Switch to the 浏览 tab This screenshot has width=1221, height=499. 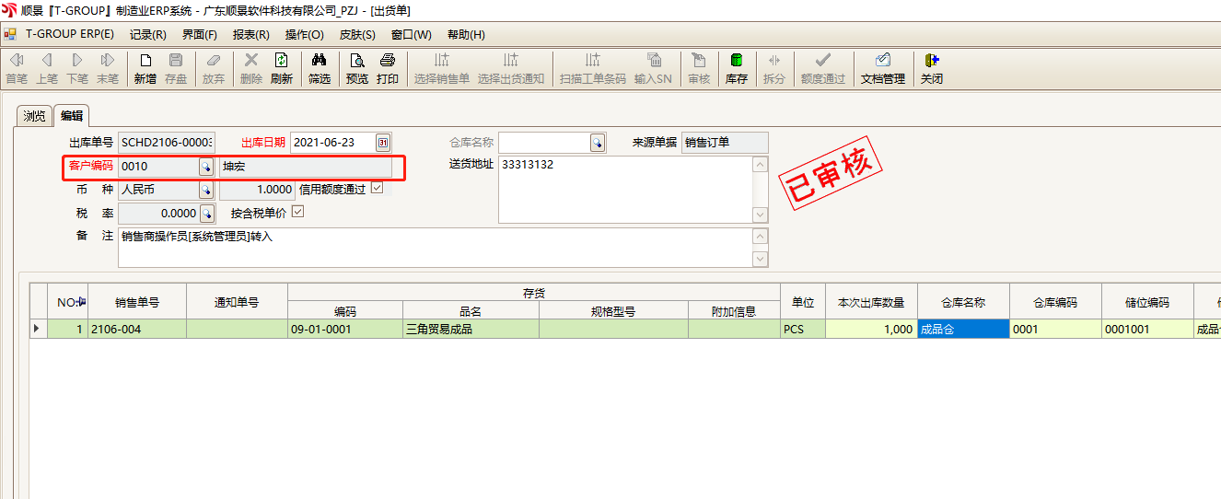tap(34, 116)
